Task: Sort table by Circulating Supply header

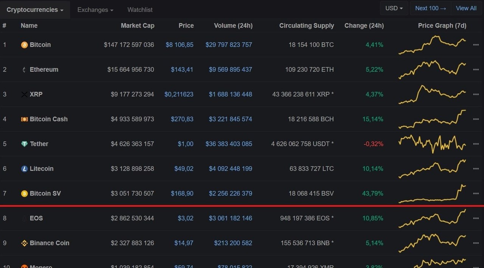Action: coord(307,26)
